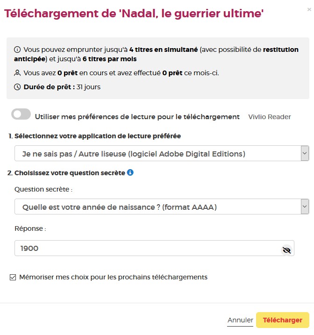Screen dimensions: 314x335
Task: Click the blue info icon for question secrète
Action: click(x=130, y=172)
